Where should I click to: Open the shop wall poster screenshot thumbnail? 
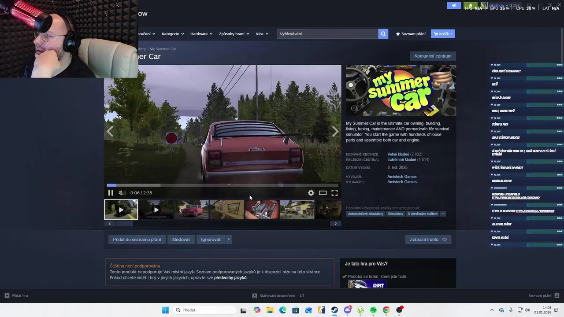point(226,210)
